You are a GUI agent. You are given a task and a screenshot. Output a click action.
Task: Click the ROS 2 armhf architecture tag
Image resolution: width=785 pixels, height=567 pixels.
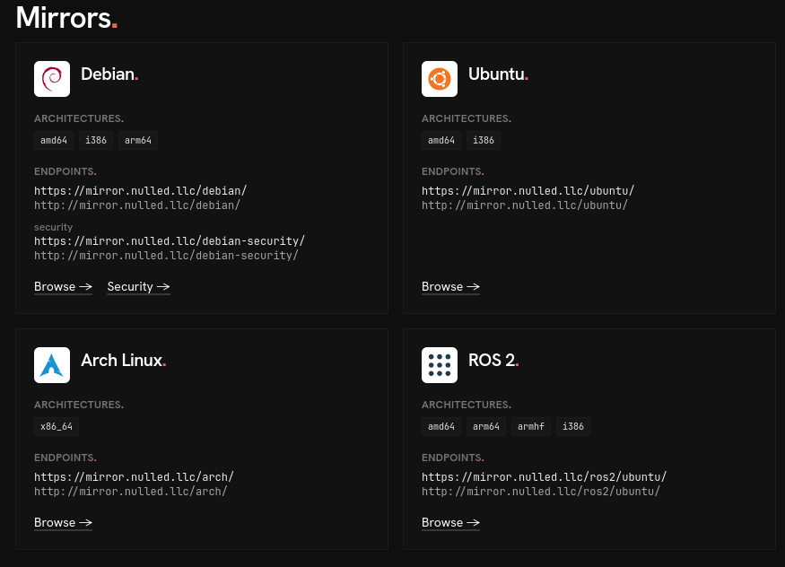coord(531,427)
